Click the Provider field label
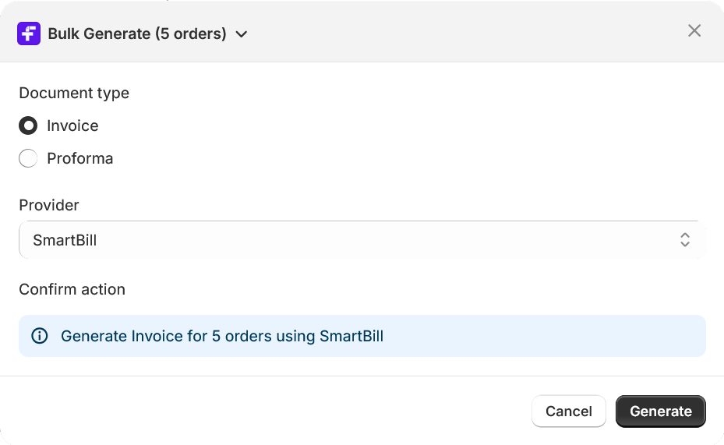Viewport: 724px width, 445px height. (49, 205)
